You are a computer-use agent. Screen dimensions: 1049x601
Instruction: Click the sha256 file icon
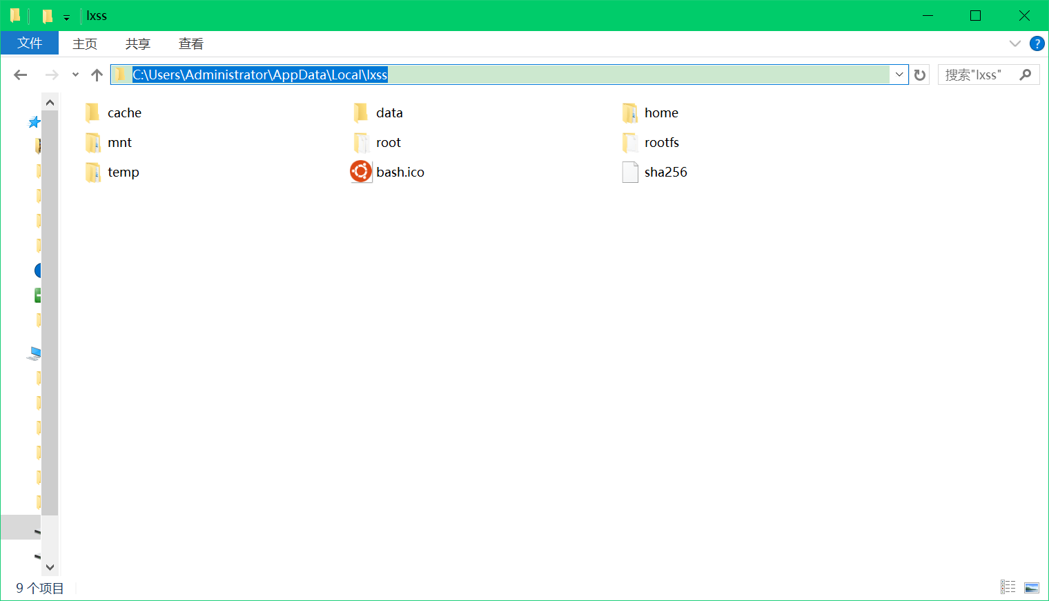pos(629,172)
